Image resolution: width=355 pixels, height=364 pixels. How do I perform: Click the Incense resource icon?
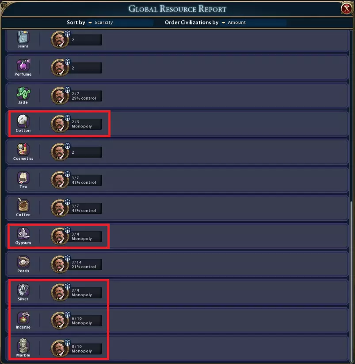point(23,318)
